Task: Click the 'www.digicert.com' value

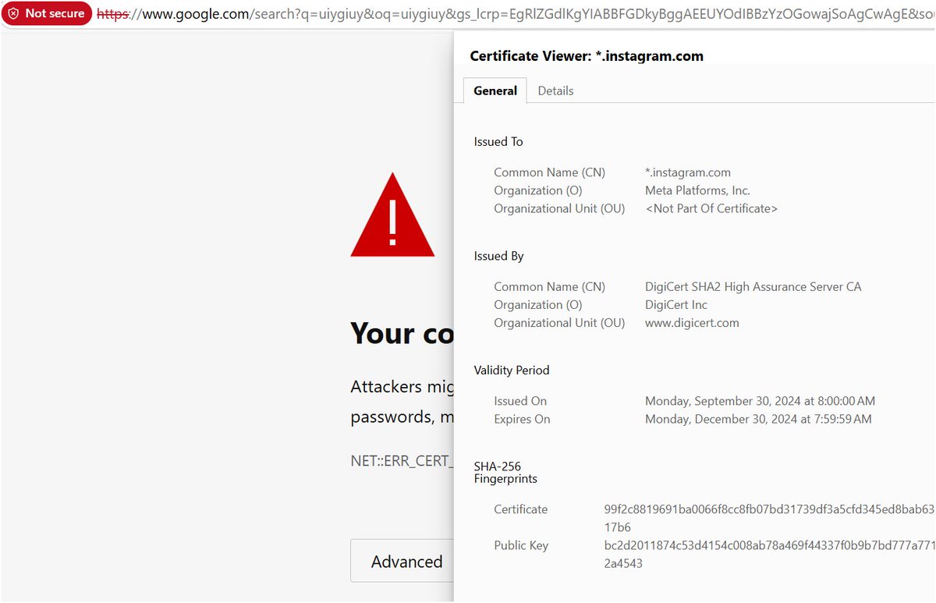Action: [692, 323]
